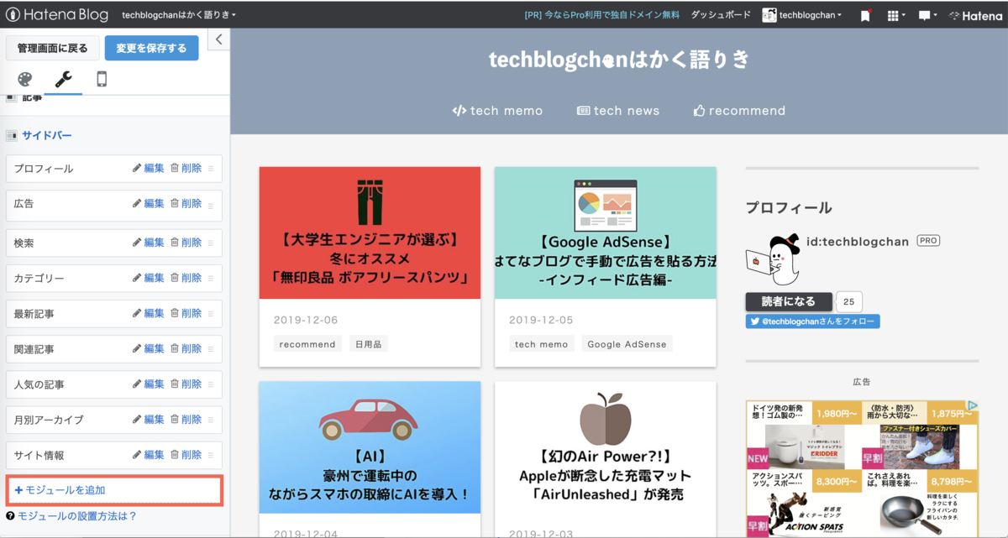Click the subscriber count 25
Screen dimensions: 1008x538
point(848,302)
